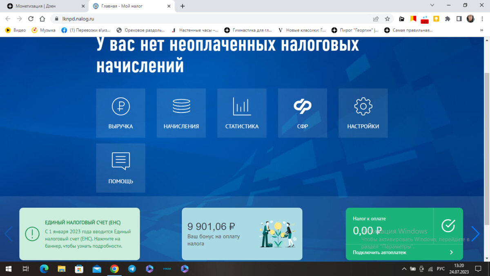Click the green checkmark on Налог к оплате card
Viewport: 490px width, 276px height.
(448, 224)
